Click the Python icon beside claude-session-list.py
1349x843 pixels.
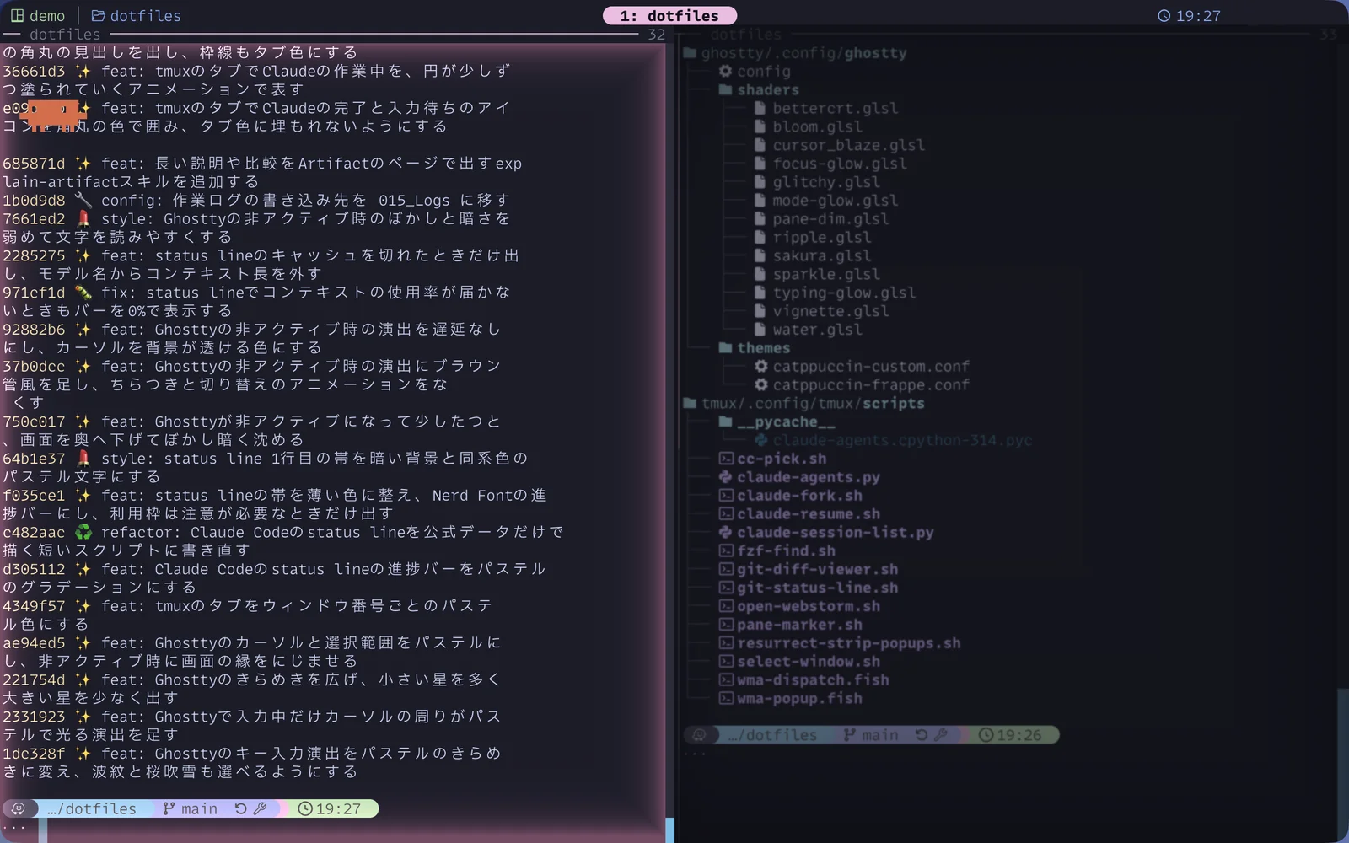click(725, 532)
